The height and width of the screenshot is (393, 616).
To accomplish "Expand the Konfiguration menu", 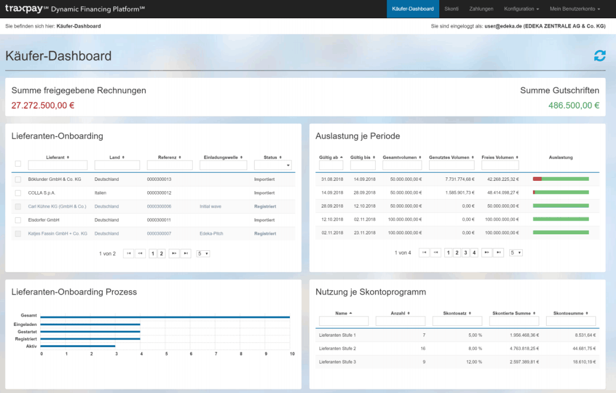I will 521,9.
